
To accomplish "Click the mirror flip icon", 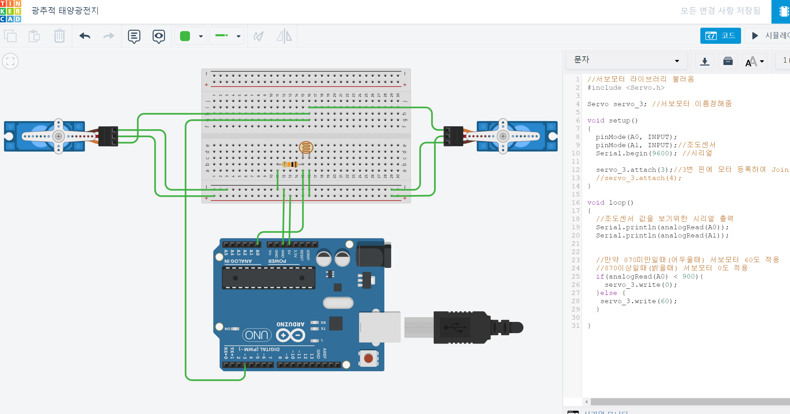I will 284,36.
